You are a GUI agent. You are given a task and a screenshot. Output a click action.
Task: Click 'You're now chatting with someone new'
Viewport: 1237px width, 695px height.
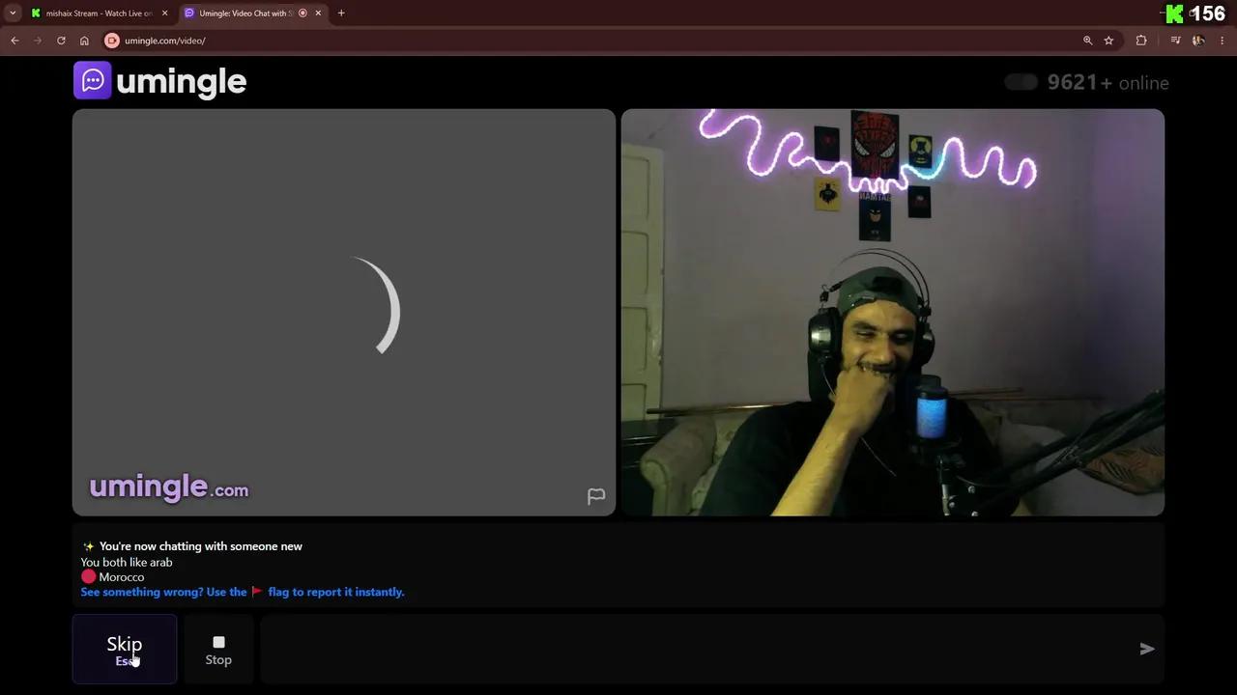201,546
